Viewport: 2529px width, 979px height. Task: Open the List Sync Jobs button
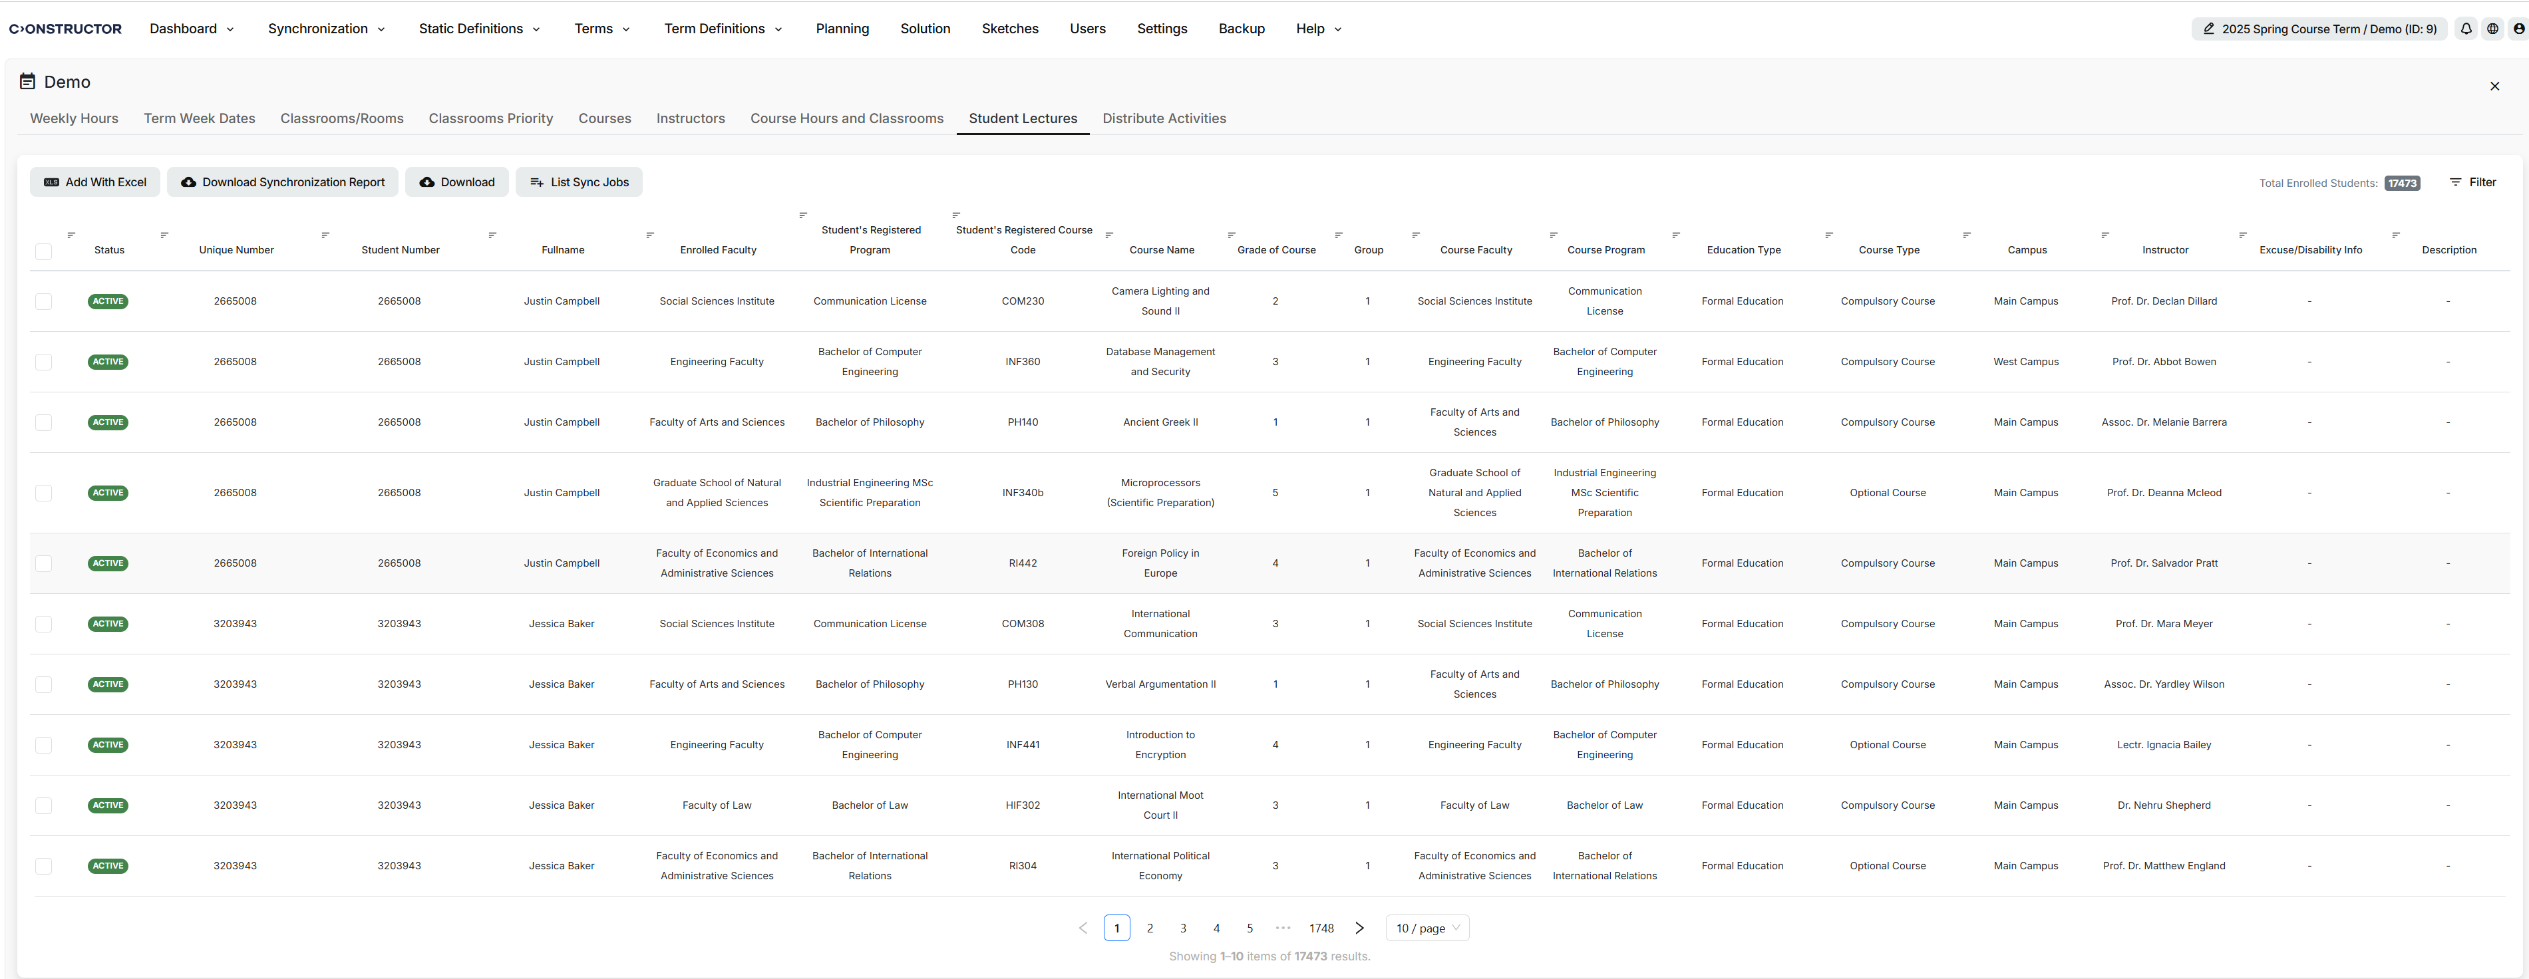click(x=580, y=182)
